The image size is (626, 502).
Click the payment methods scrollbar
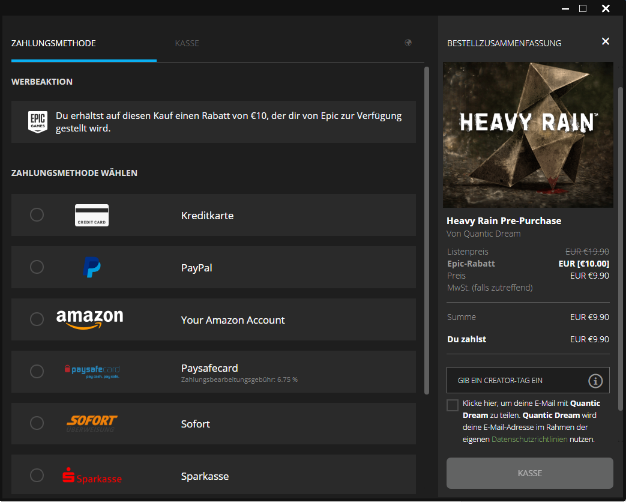(426, 231)
